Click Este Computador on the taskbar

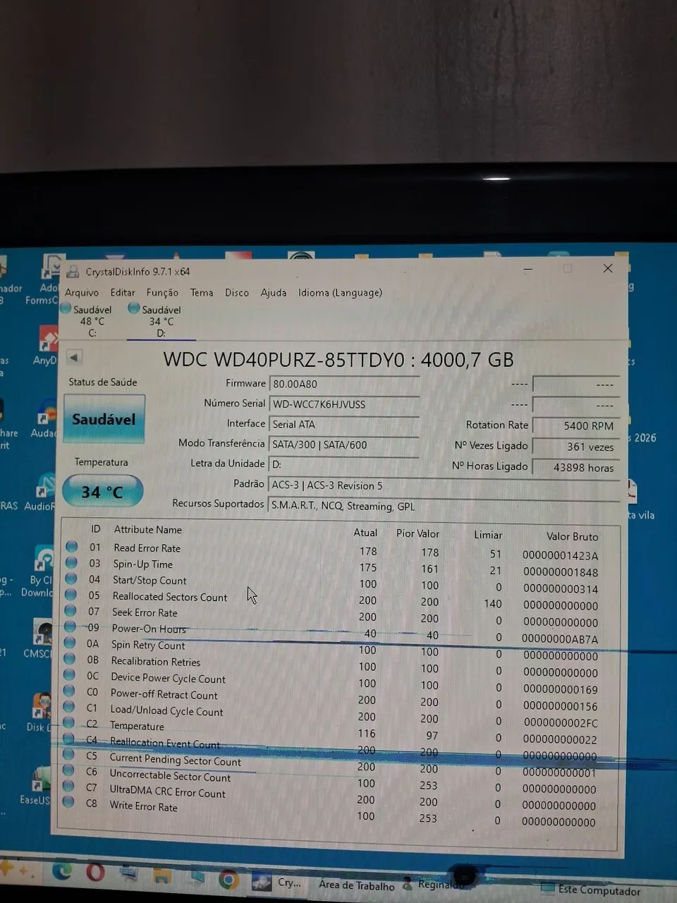(x=591, y=890)
